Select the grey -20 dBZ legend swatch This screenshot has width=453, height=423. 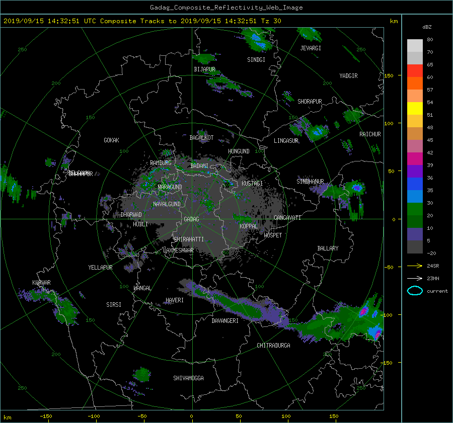point(415,247)
